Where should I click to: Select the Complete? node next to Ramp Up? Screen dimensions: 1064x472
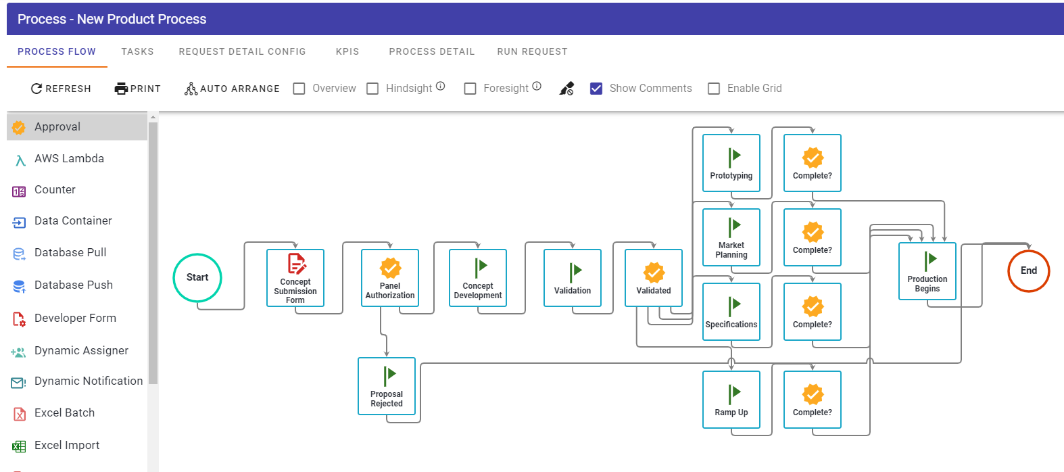click(x=813, y=400)
